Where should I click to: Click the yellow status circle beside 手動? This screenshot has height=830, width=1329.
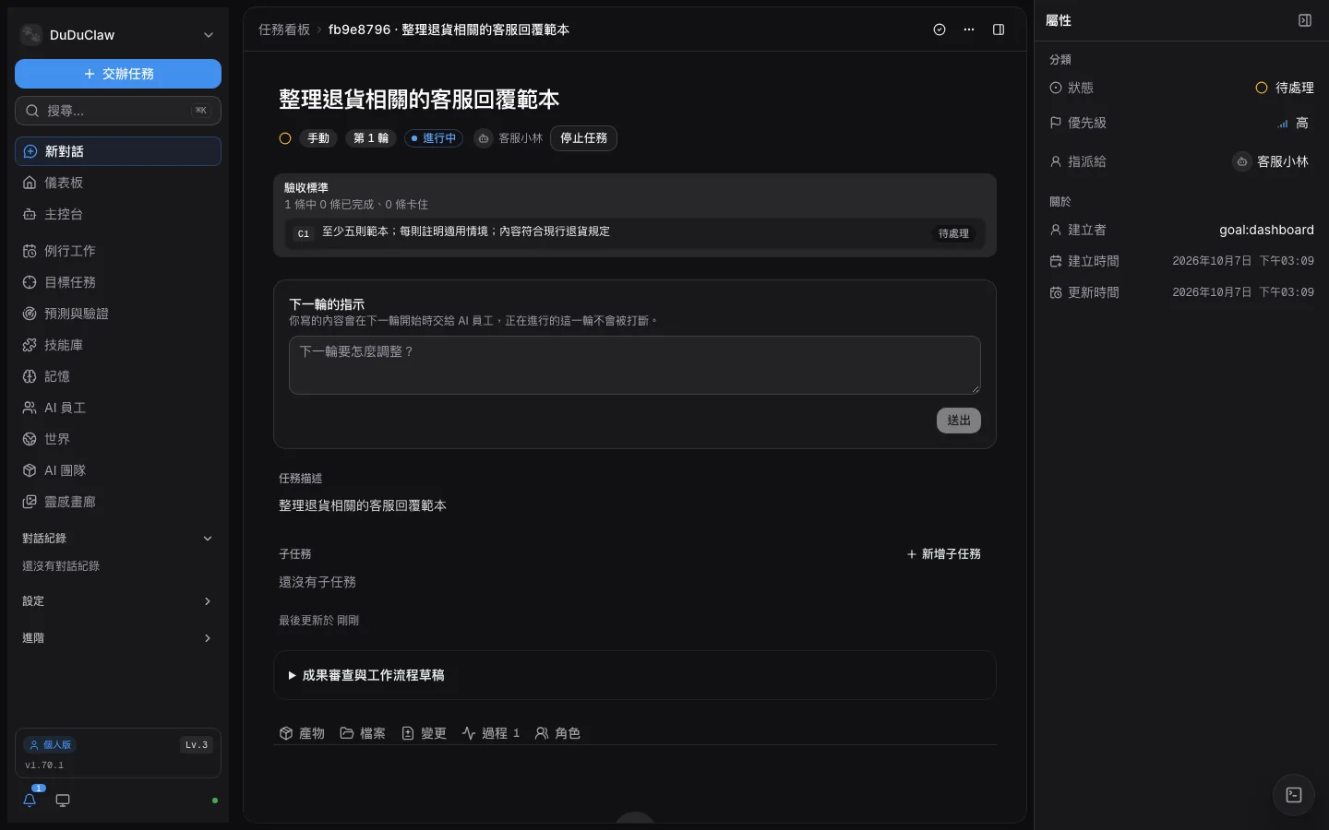pos(285,138)
